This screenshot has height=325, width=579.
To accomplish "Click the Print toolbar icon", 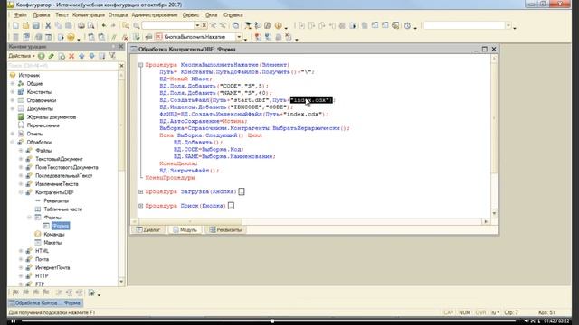I will [x=81, y=25].
